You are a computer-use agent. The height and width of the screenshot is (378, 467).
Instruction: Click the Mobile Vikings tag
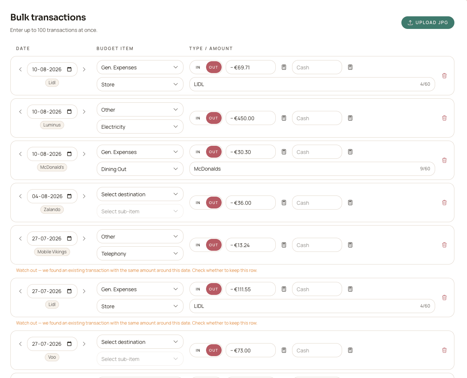tap(52, 252)
